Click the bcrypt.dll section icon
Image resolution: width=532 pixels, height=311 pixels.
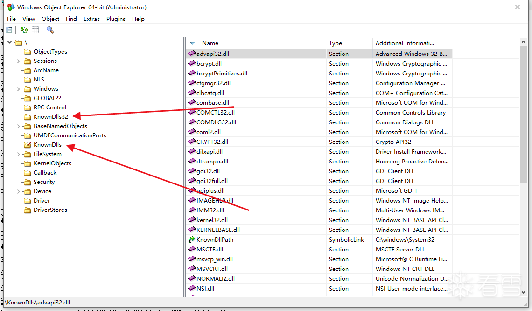[192, 63]
